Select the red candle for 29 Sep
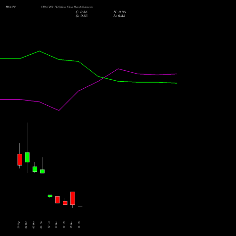 20,160
